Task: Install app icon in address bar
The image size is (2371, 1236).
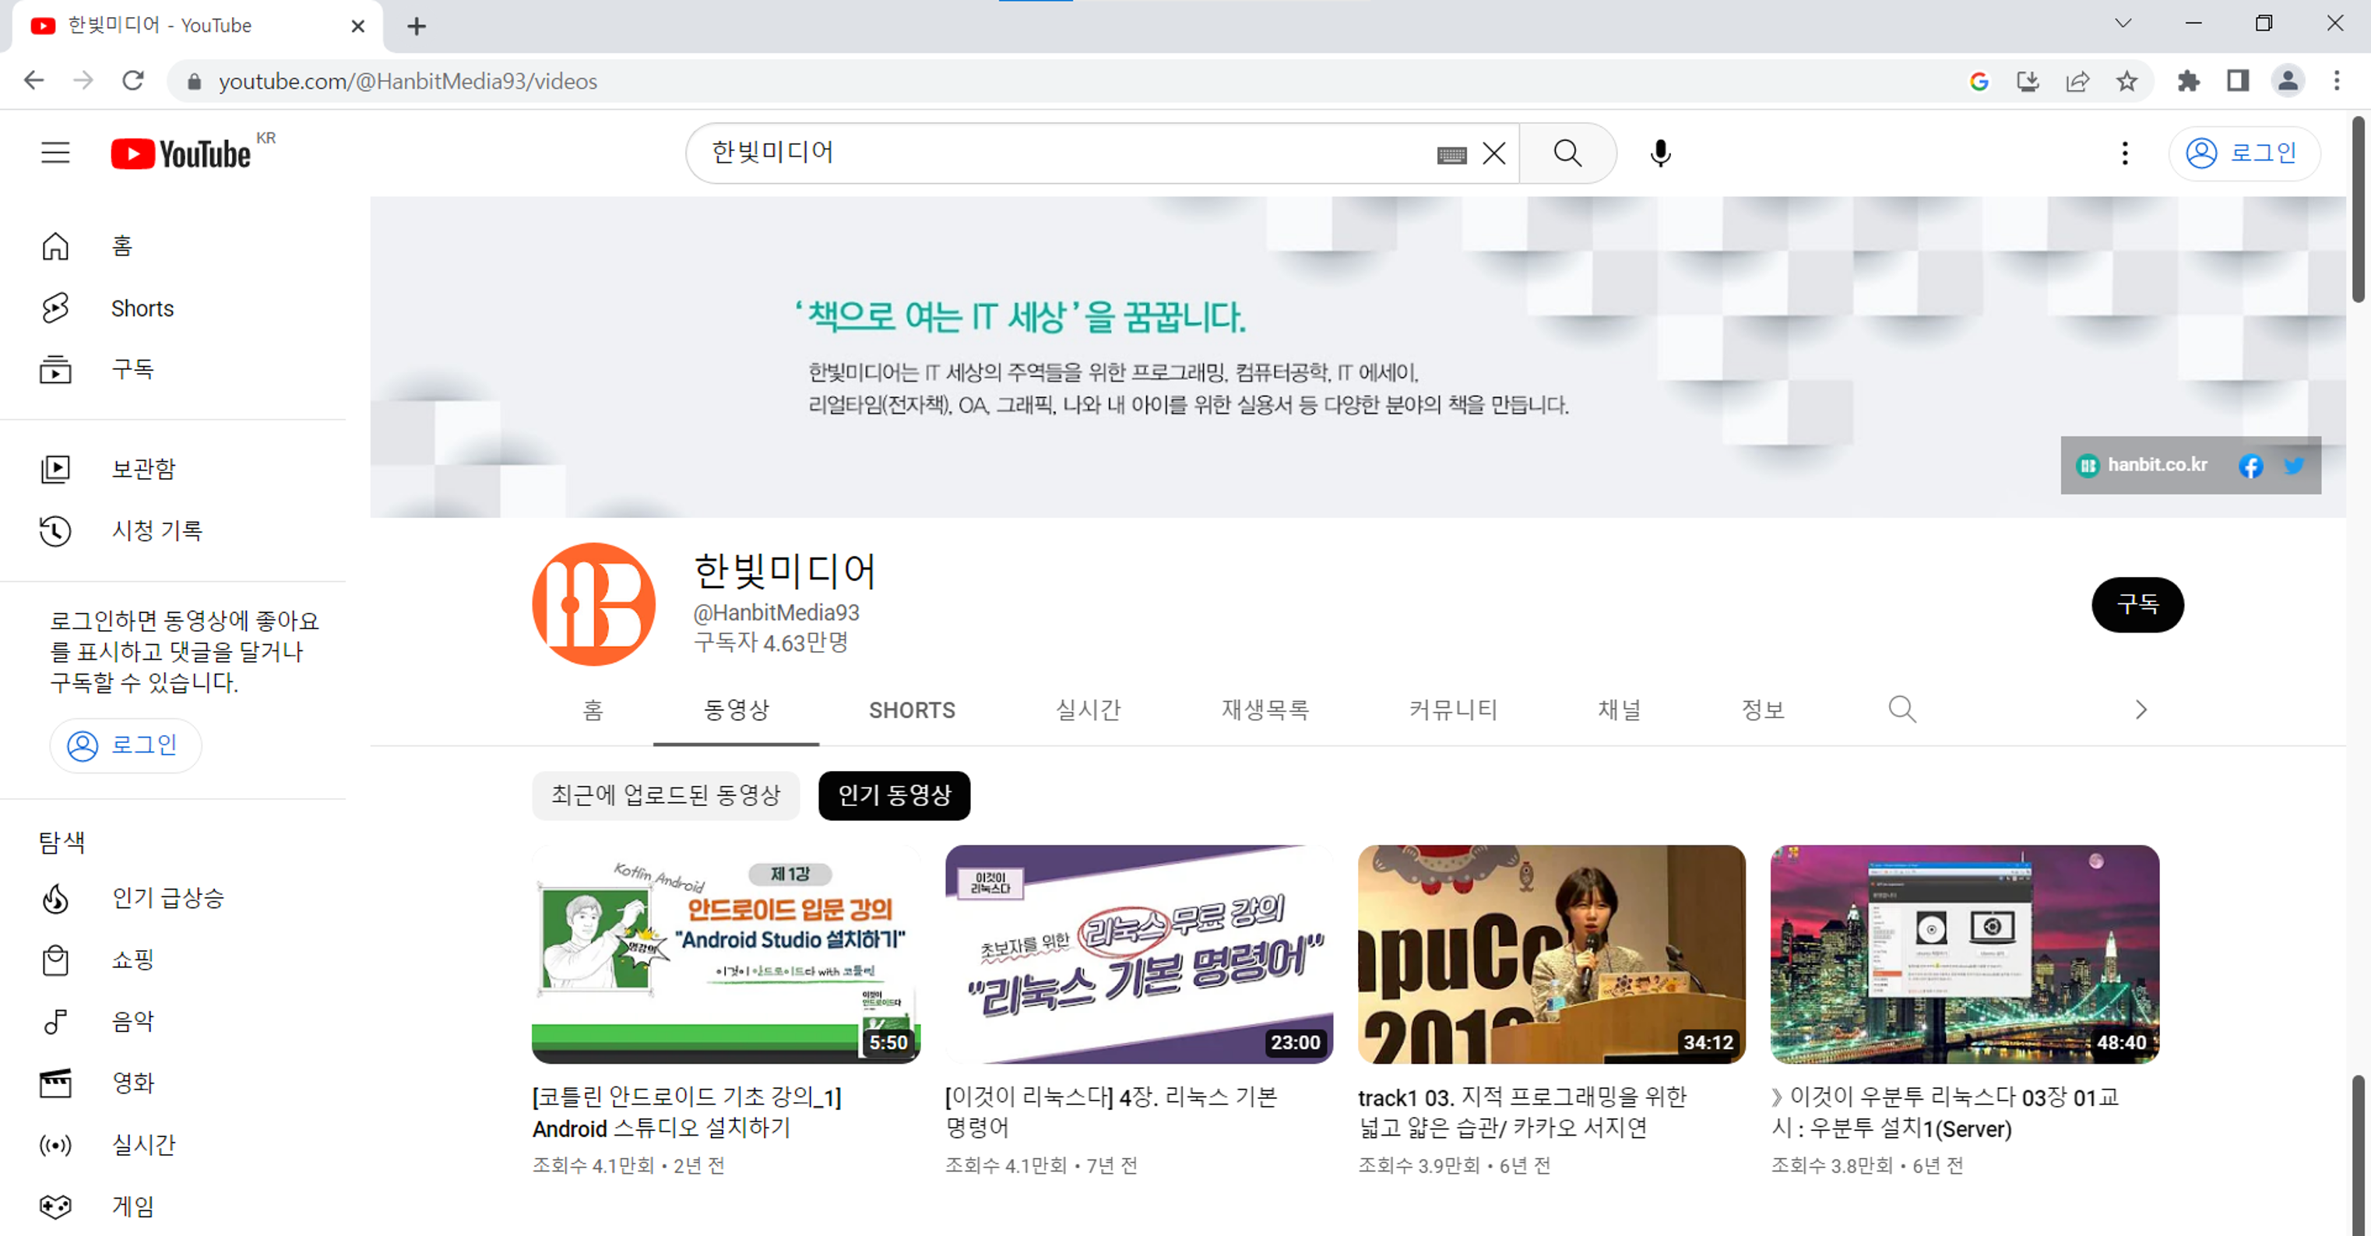Action: [x=2028, y=81]
